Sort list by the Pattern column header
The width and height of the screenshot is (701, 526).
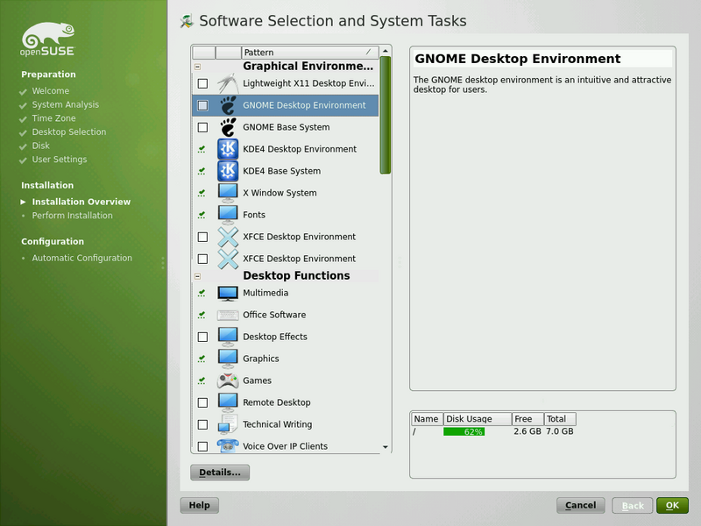point(310,53)
